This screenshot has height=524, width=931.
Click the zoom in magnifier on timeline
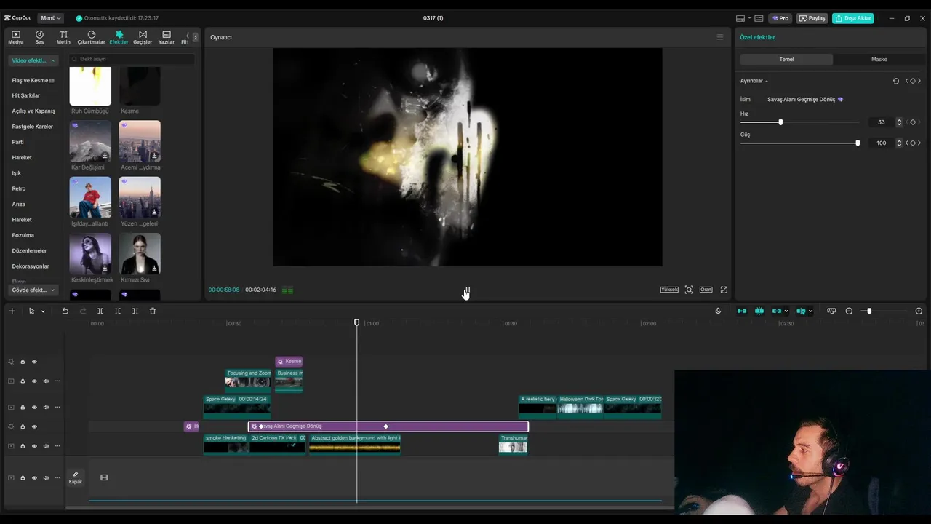tap(919, 311)
